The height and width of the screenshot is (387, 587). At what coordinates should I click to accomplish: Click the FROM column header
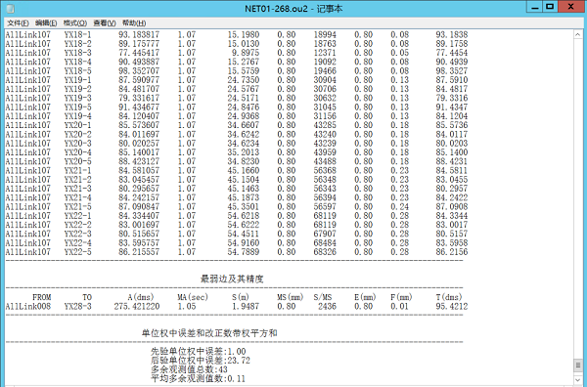[x=41, y=297]
